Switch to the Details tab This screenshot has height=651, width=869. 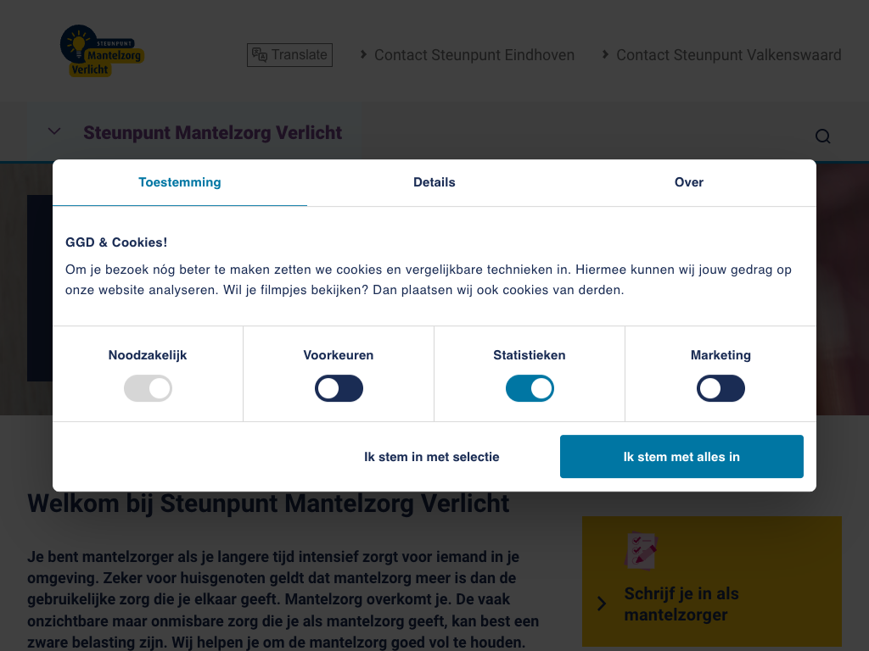click(434, 182)
